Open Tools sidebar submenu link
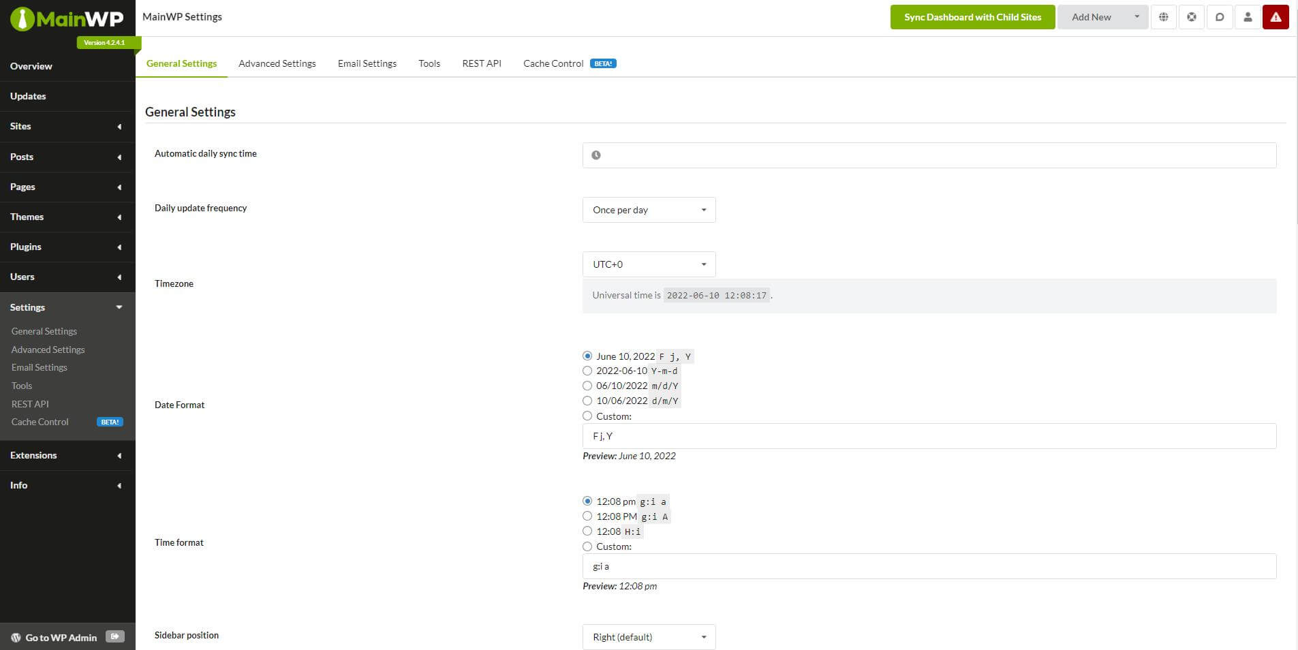This screenshot has width=1298, height=650. (22, 386)
